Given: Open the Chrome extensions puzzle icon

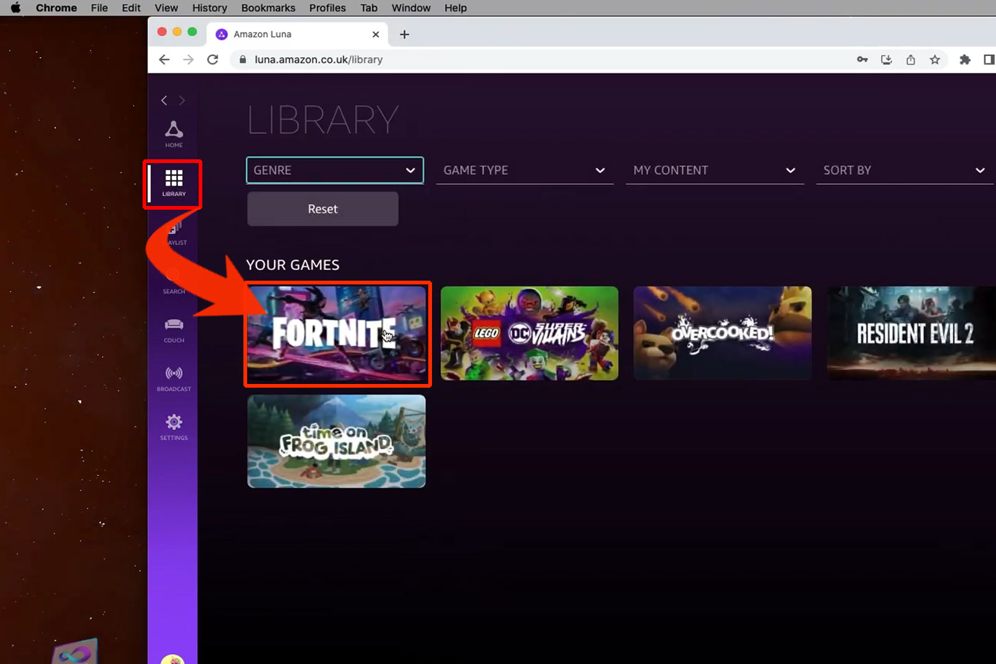Looking at the screenshot, I should [x=964, y=60].
